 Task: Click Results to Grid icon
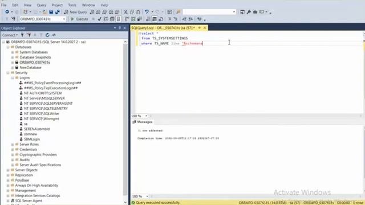155,19
